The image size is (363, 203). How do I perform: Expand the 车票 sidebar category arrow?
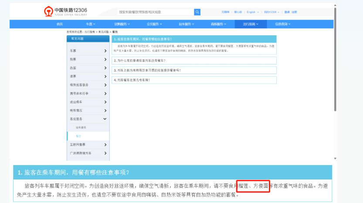[105, 51]
